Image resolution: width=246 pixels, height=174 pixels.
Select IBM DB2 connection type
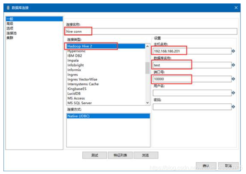tap(75, 56)
